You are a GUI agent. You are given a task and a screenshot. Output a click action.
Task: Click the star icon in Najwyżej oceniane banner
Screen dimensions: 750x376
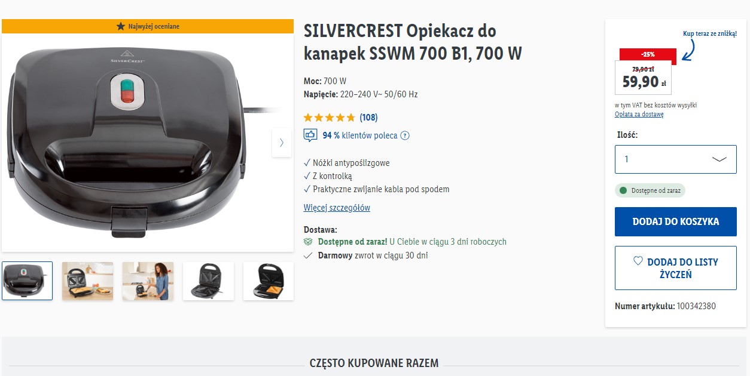pos(121,26)
